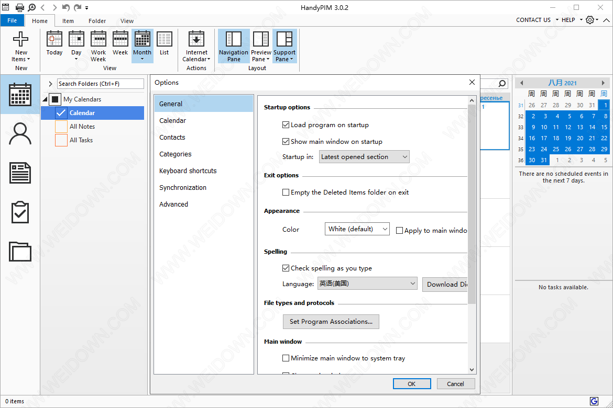This screenshot has height=408, width=613.
Task: Click the Redo arrow icon
Action: point(78,7)
